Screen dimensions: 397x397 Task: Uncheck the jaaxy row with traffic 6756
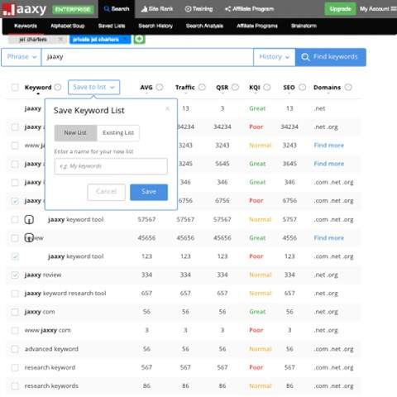[15, 201]
